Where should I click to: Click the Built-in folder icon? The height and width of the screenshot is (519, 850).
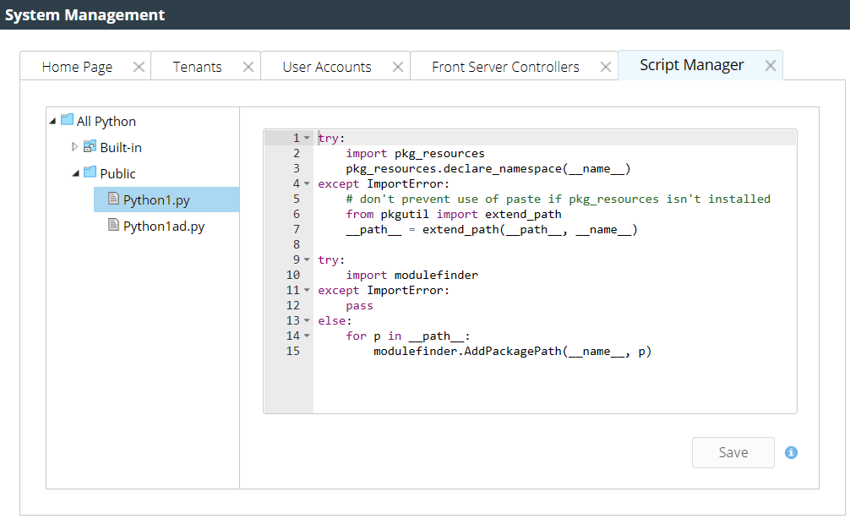point(90,147)
